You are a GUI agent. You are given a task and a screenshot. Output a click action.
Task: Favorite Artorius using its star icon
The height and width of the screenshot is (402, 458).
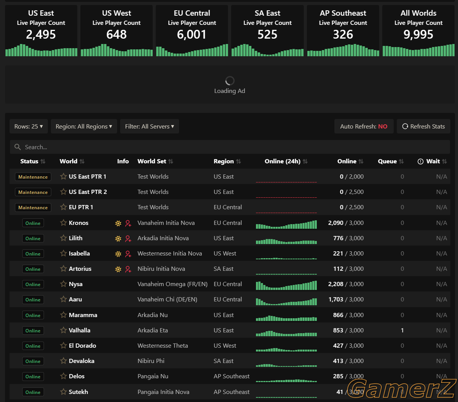click(64, 269)
